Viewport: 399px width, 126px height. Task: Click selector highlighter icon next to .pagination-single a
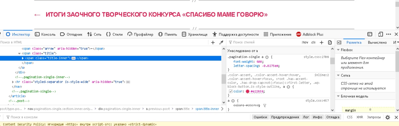point(267,57)
